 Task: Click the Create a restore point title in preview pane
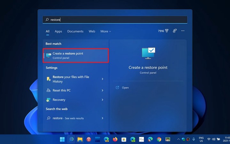pos(148,68)
